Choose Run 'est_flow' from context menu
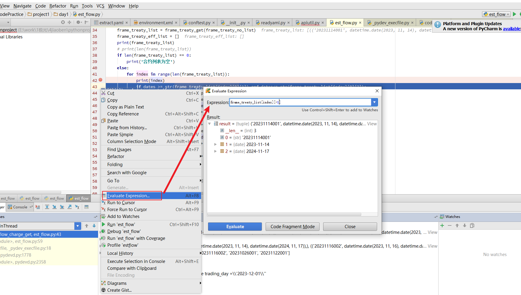The image size is (521, 295). 151,225
